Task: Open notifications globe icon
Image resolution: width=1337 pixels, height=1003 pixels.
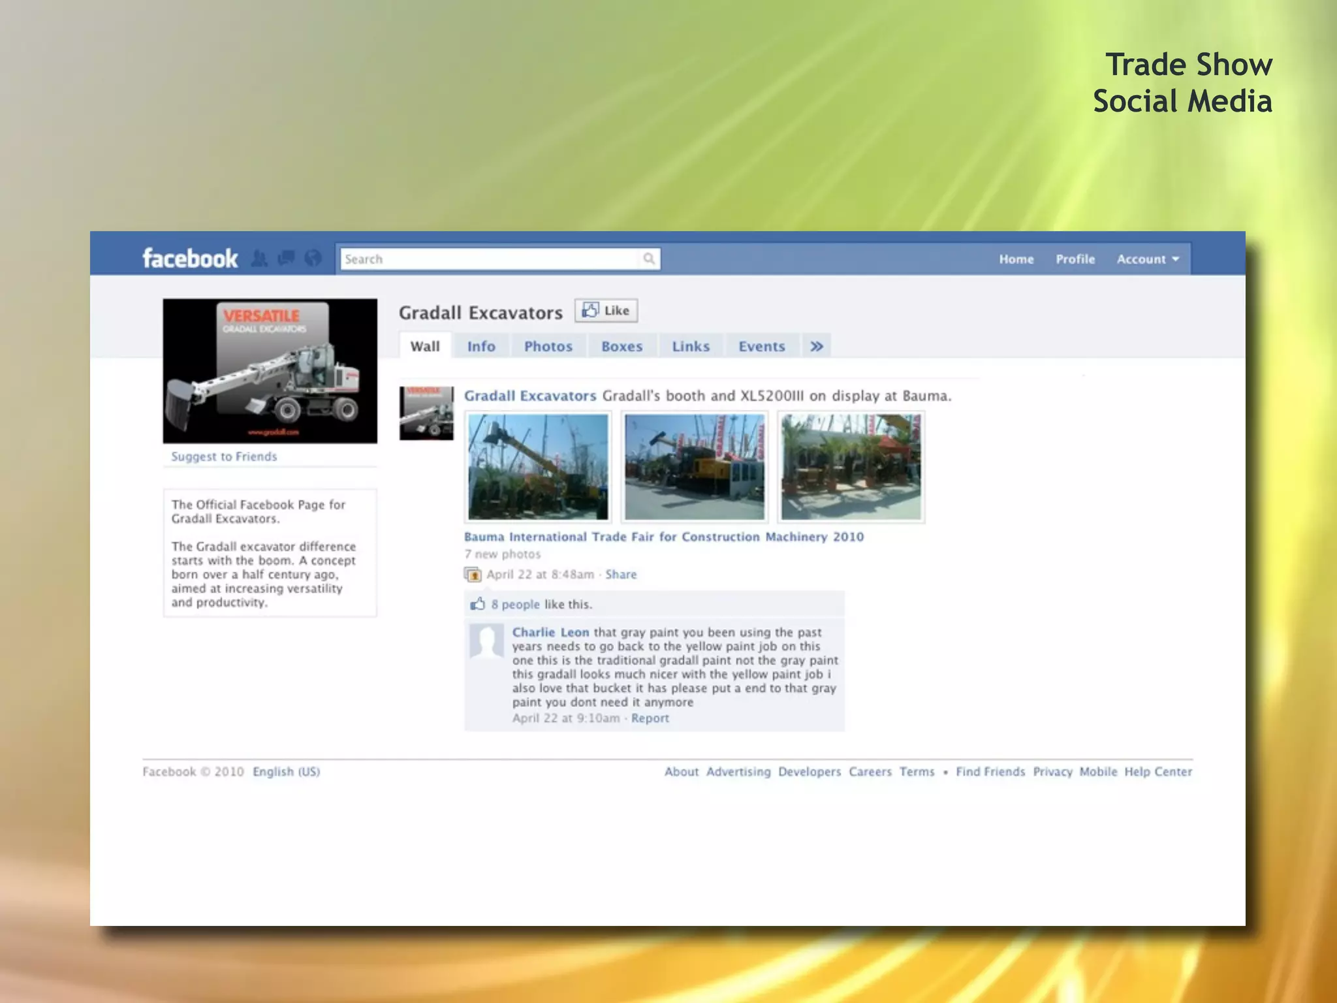Action: 313,259
